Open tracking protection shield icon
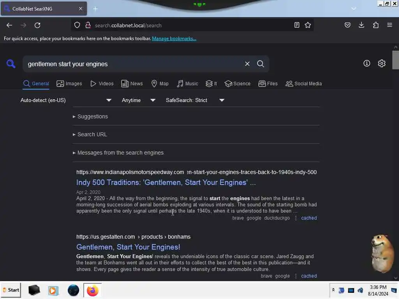The height and width of the screenshot is (299, 399). [77, 25]
